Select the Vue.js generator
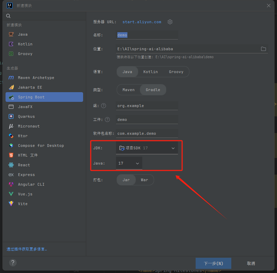 coord(44,194)
